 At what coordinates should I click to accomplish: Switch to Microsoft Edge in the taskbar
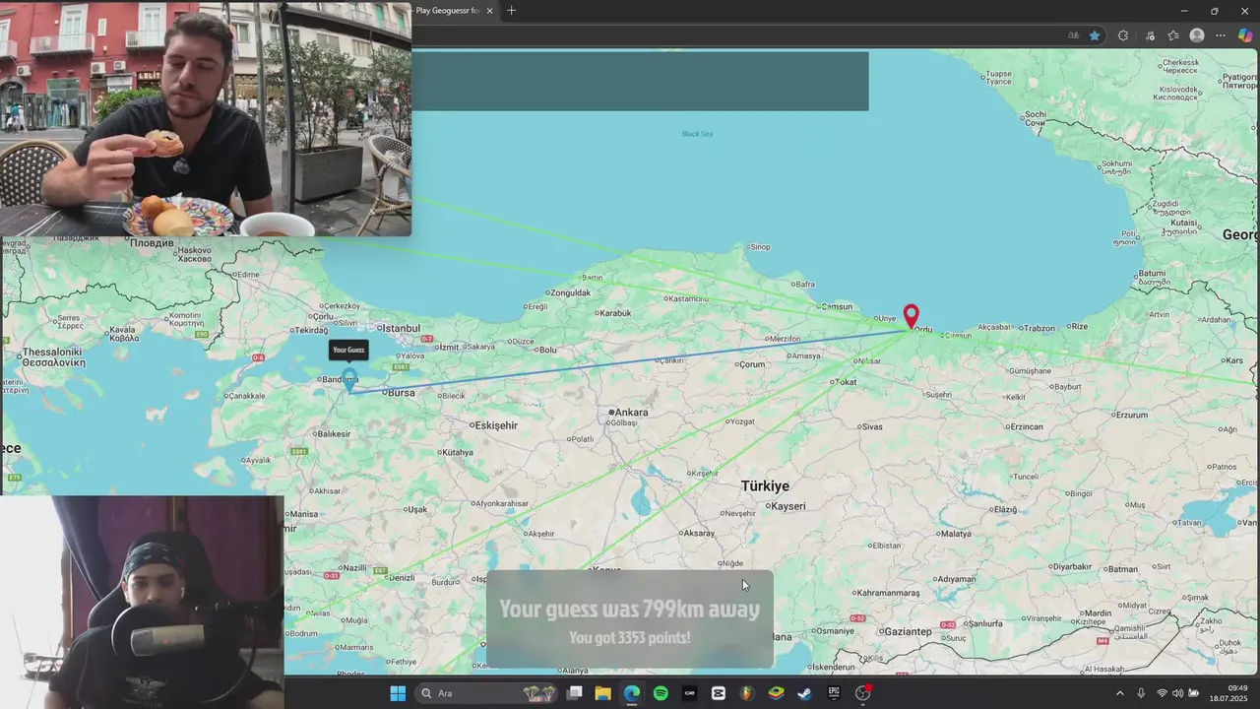pos(632,693)
